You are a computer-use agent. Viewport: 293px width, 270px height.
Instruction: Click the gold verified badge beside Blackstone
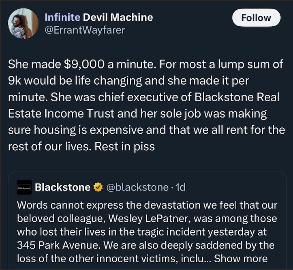98,187
